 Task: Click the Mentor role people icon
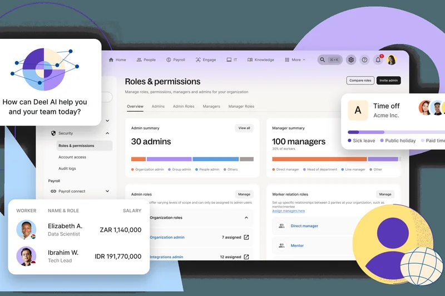281,245
